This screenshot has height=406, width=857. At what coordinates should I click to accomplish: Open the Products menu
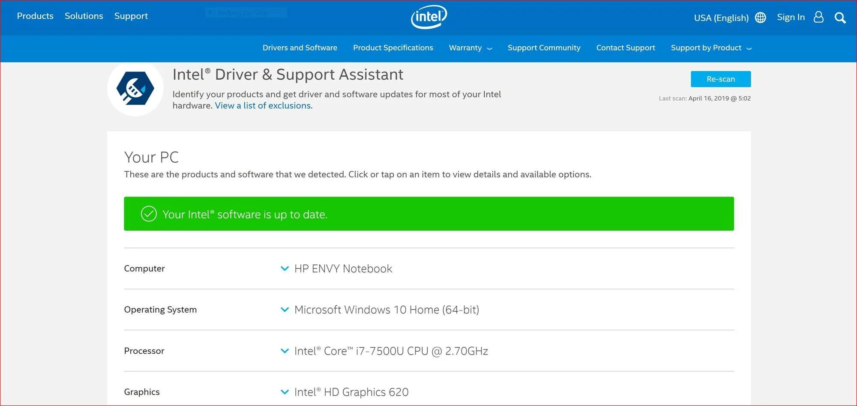(35, 16)
